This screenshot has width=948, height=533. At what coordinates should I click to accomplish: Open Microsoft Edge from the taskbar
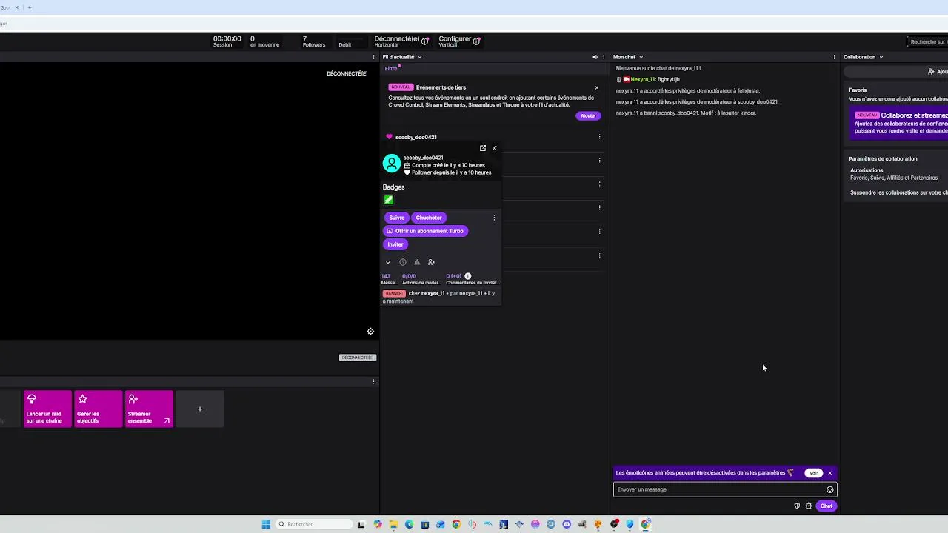coord(409,524)
